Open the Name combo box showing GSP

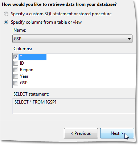coord(72,39)
